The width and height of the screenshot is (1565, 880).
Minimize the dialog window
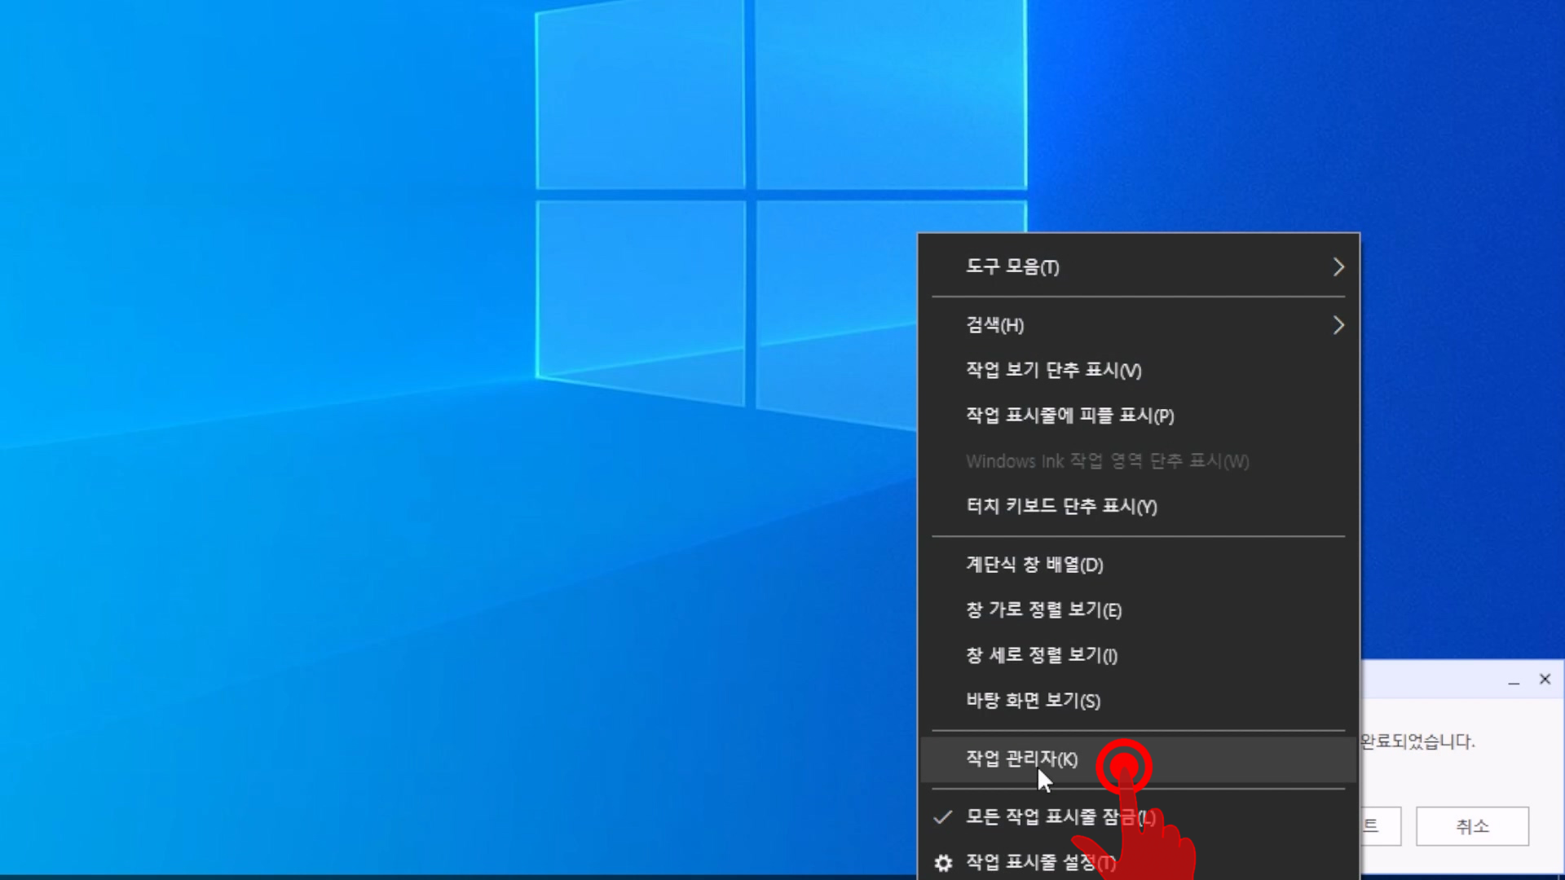pyautogui.click(x=1514, y=681)
